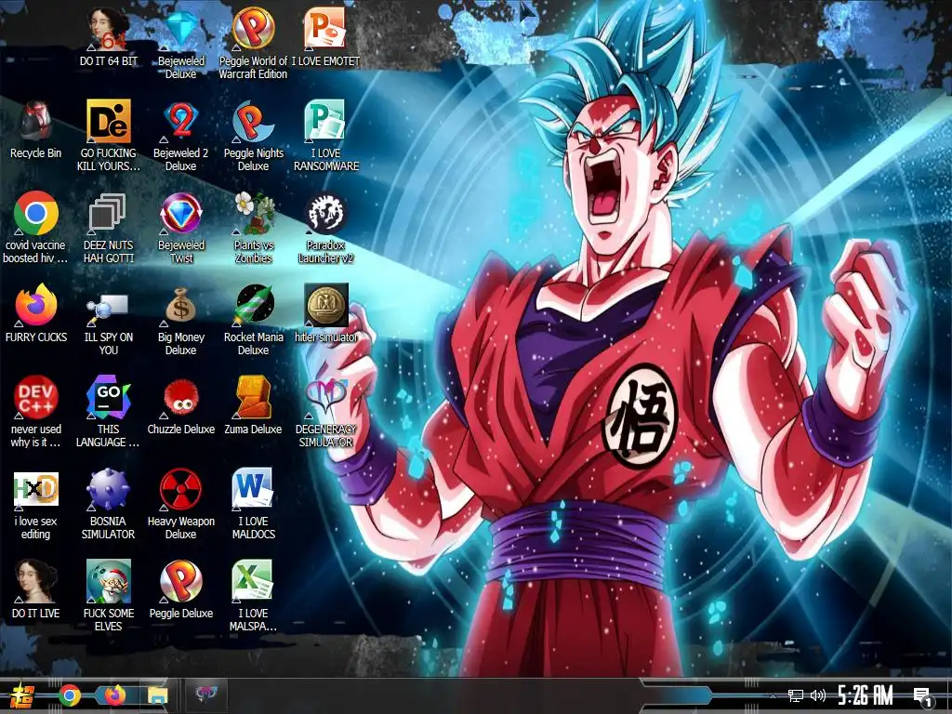Select the I LOVE RANSOMWARE Publisher shortcut

[326, 135]
